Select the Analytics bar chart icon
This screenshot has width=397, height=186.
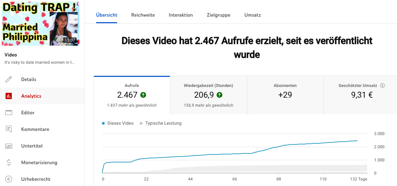click(x=9, y=96)
